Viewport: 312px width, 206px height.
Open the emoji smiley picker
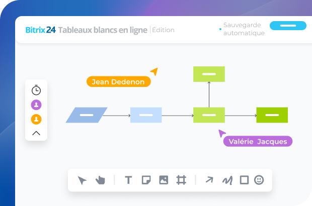click(259, 180)
